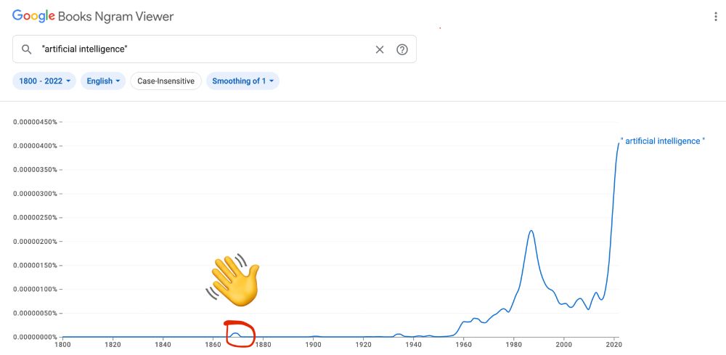Click the Google logo

click(33, 17)
